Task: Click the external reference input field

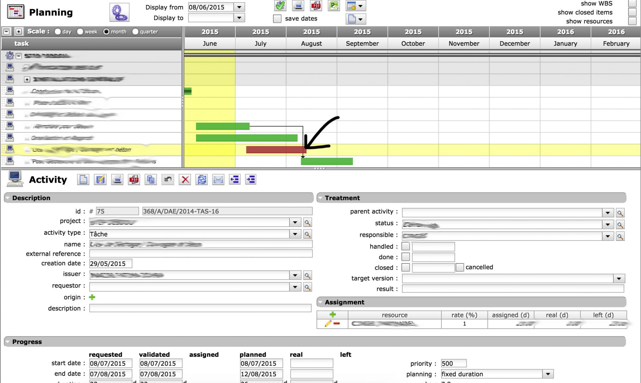Action: pos(201,254)
